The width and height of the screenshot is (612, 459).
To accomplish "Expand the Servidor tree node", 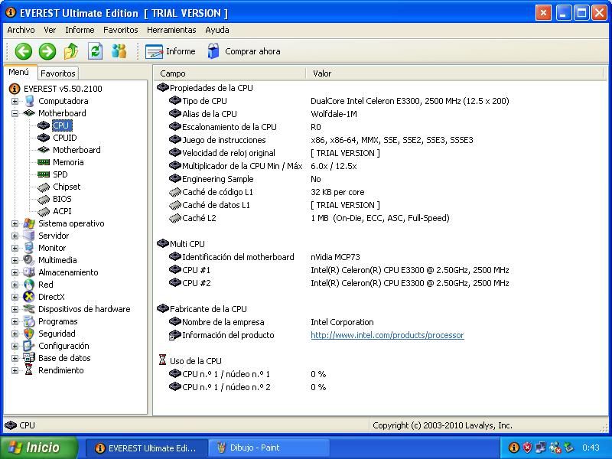I will click(15, 236).
